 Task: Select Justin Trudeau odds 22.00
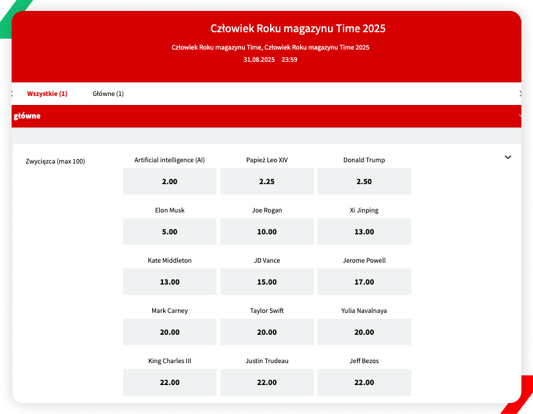pyautogui.click(x=267, y=382)
